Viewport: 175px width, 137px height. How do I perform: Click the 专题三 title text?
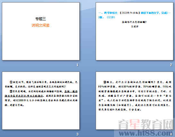[x=41, y=19]
